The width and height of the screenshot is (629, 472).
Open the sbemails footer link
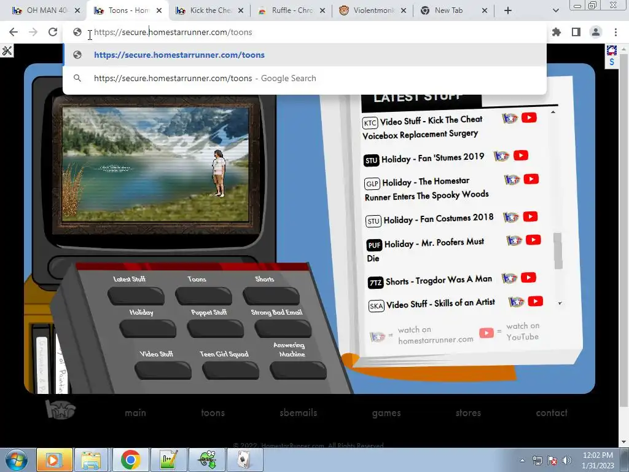(299, 412)
